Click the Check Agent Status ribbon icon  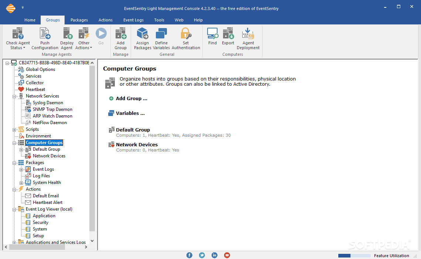point(18,34)
